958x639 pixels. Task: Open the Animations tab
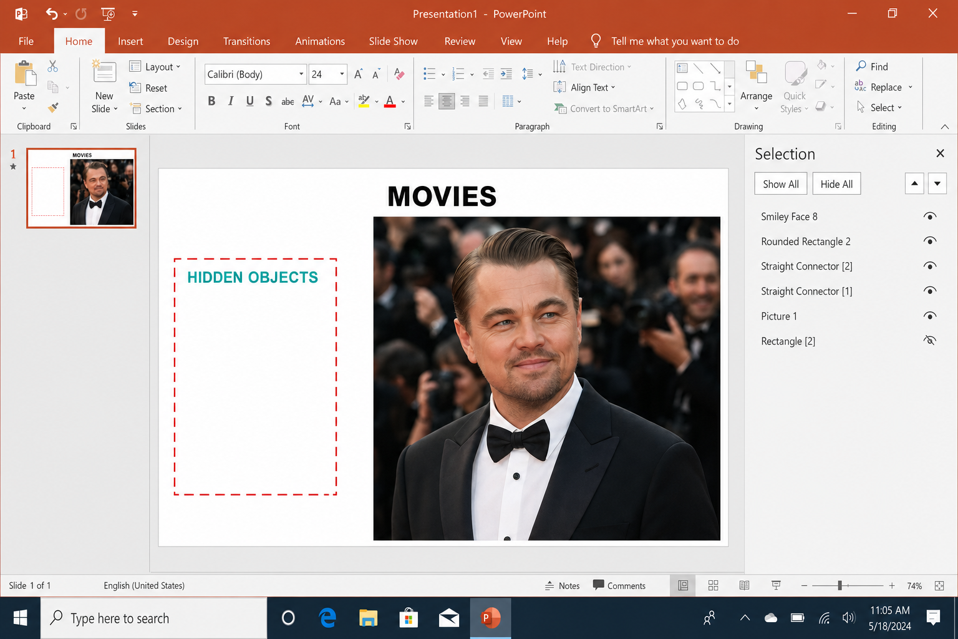click(x=320, y=41)
